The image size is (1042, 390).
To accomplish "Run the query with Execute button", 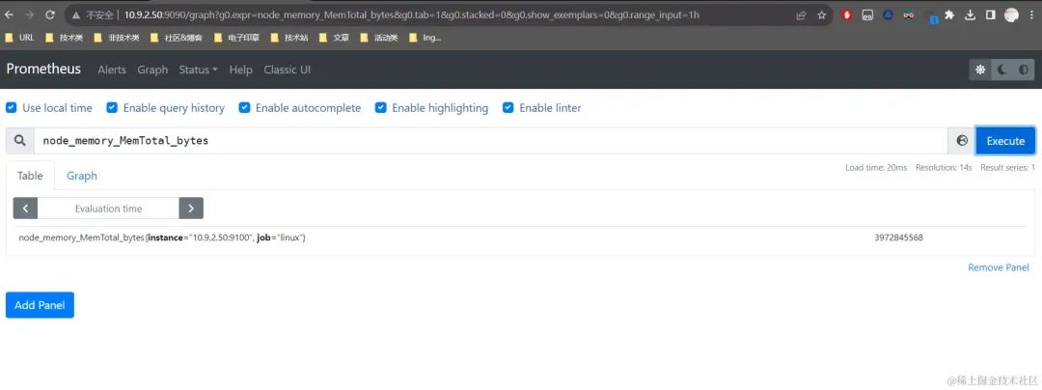I will coord(1005,141).
